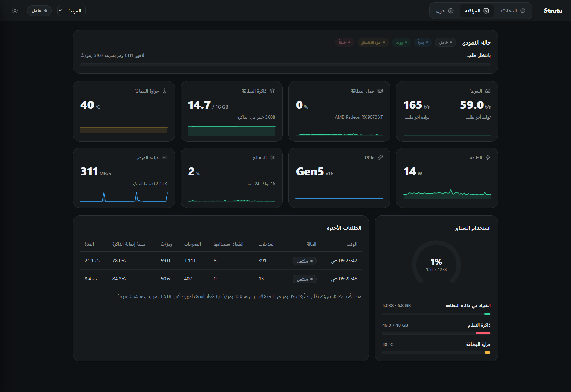The height and width of the screenshot is (392, 571).
Task: Click the disk icon beside قراءة القرص
Action: pyautogui.click(x=165, y=158)
